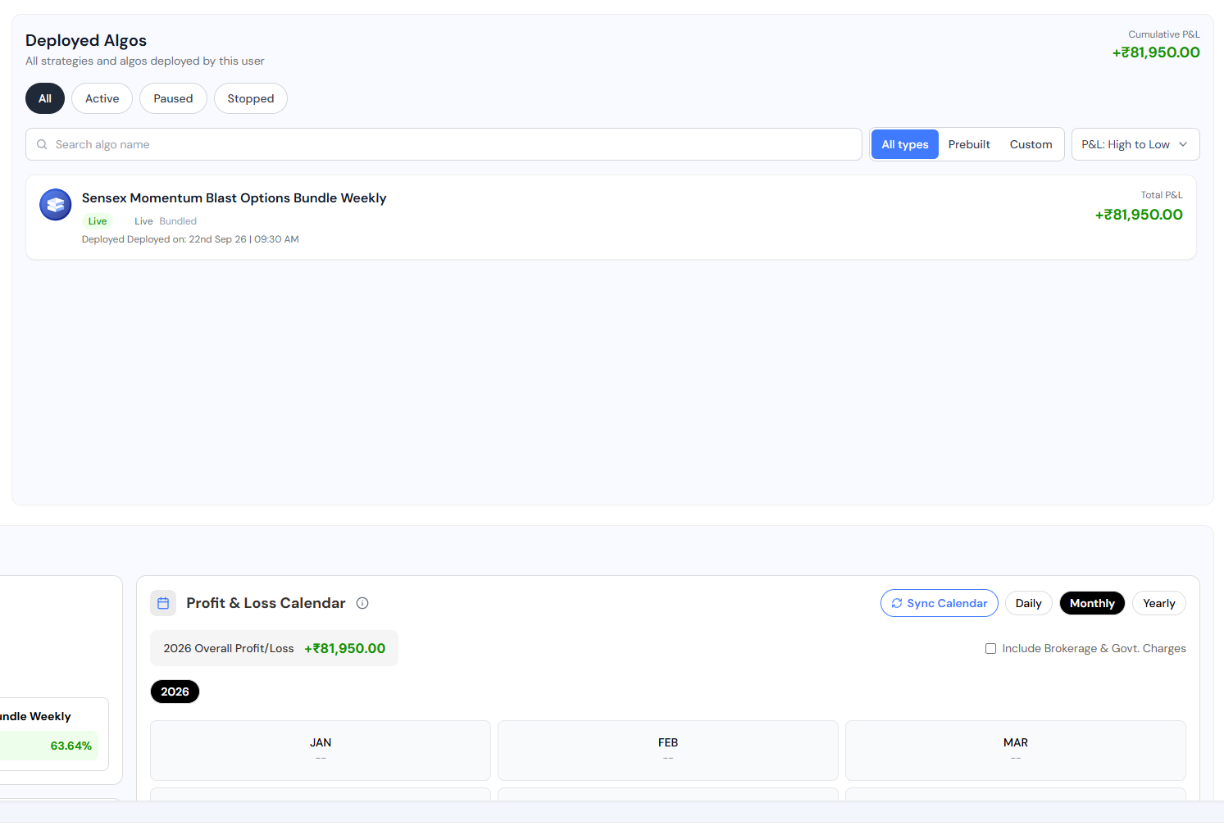Image resolution: width=1224 pixels, height=830 pixels.
Task: Select the MAR month cell
Action: pos(1016,750)
